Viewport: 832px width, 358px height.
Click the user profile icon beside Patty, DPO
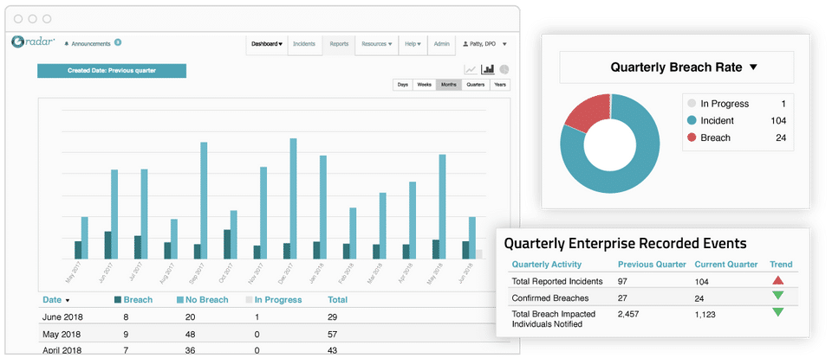coord(465,44)
